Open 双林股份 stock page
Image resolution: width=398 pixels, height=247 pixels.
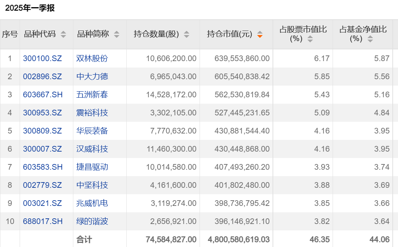pyautogui.click(x=92, y=58)
